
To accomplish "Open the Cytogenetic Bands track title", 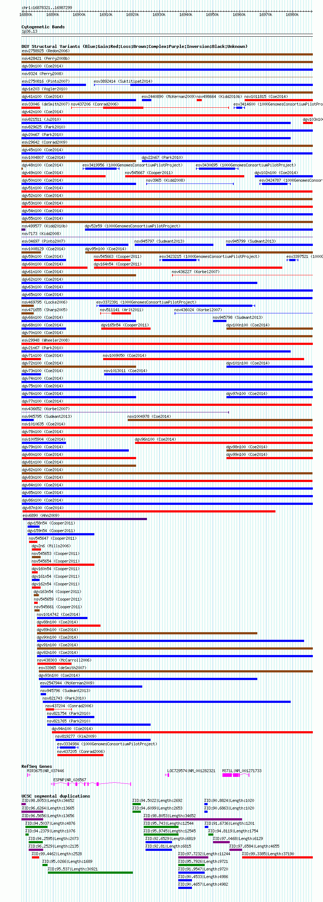I will [x=43, y=27].
